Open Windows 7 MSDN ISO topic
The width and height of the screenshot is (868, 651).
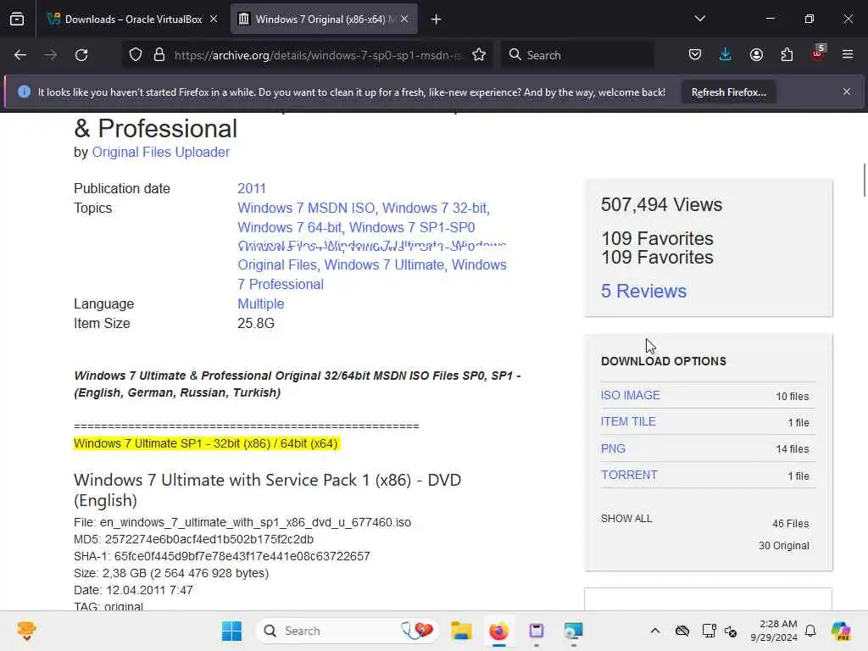(x=306, y=209)
